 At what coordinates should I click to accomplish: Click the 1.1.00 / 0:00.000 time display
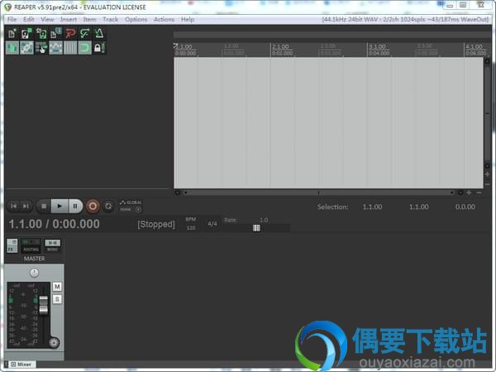tap(54, 224)
